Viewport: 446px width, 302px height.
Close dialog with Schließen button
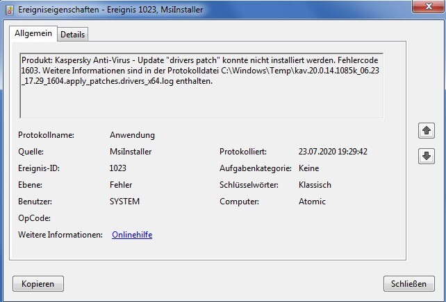(x=408, y=283)
